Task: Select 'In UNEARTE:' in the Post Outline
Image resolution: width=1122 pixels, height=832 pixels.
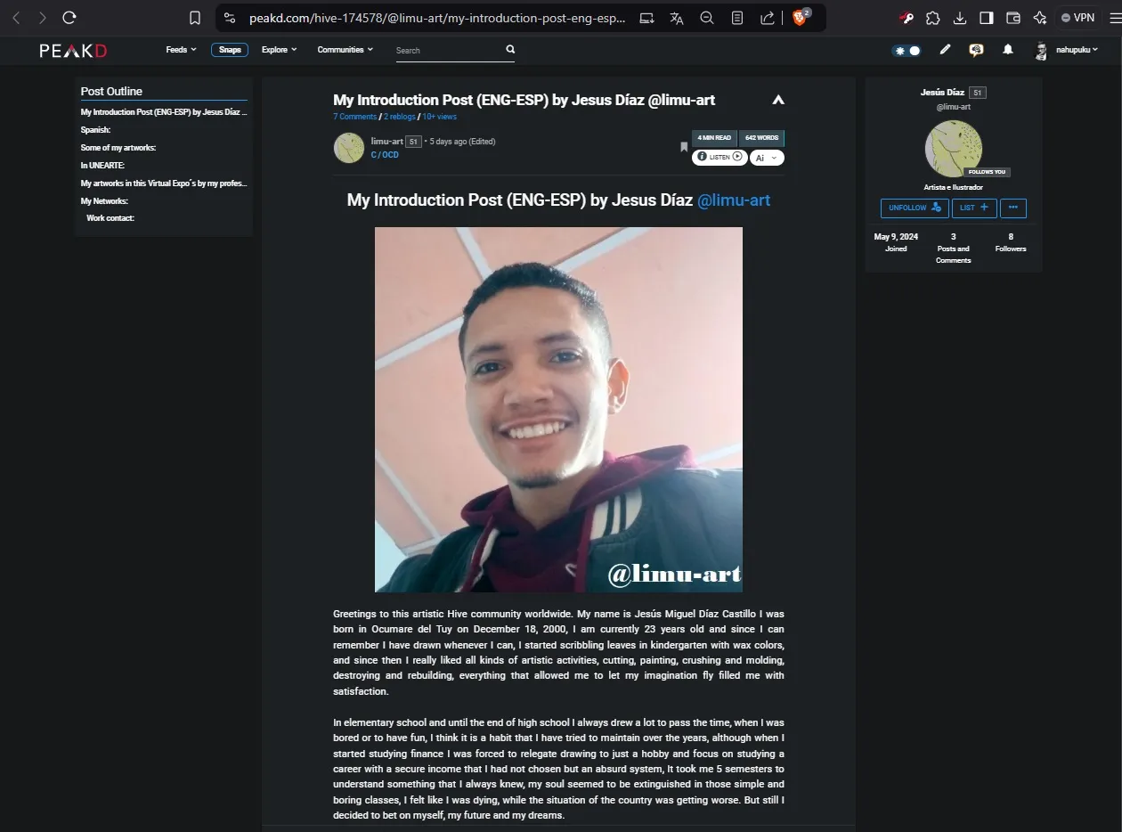Action: coord(102,166)
